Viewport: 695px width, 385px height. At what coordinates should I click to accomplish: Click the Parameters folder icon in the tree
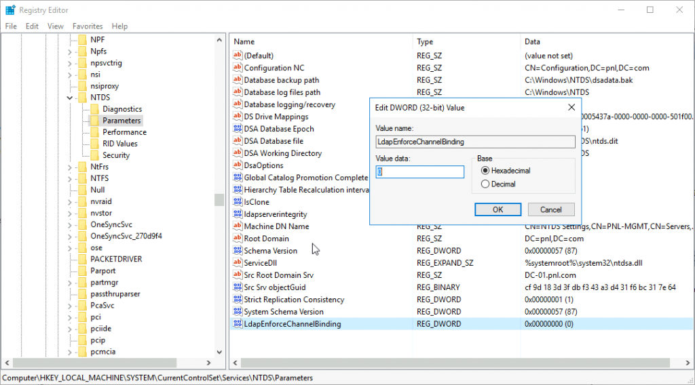[x=94, y=121]
